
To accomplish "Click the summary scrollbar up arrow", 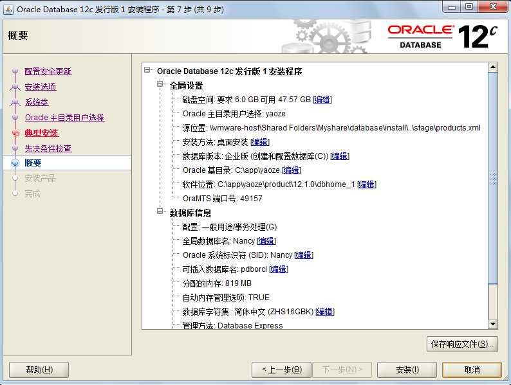I will [493, 67].
